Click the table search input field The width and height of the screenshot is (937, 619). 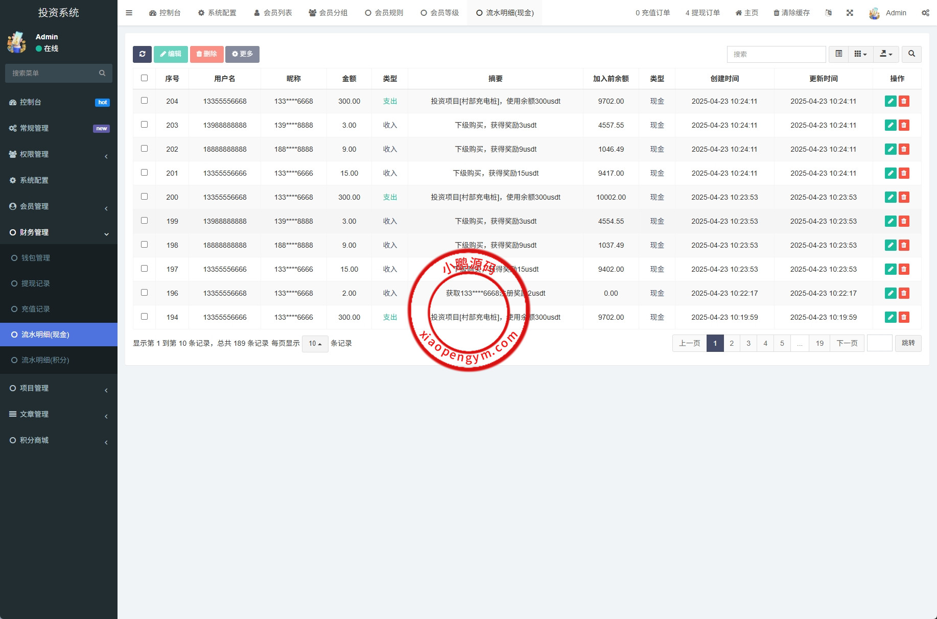pos(776,54)
